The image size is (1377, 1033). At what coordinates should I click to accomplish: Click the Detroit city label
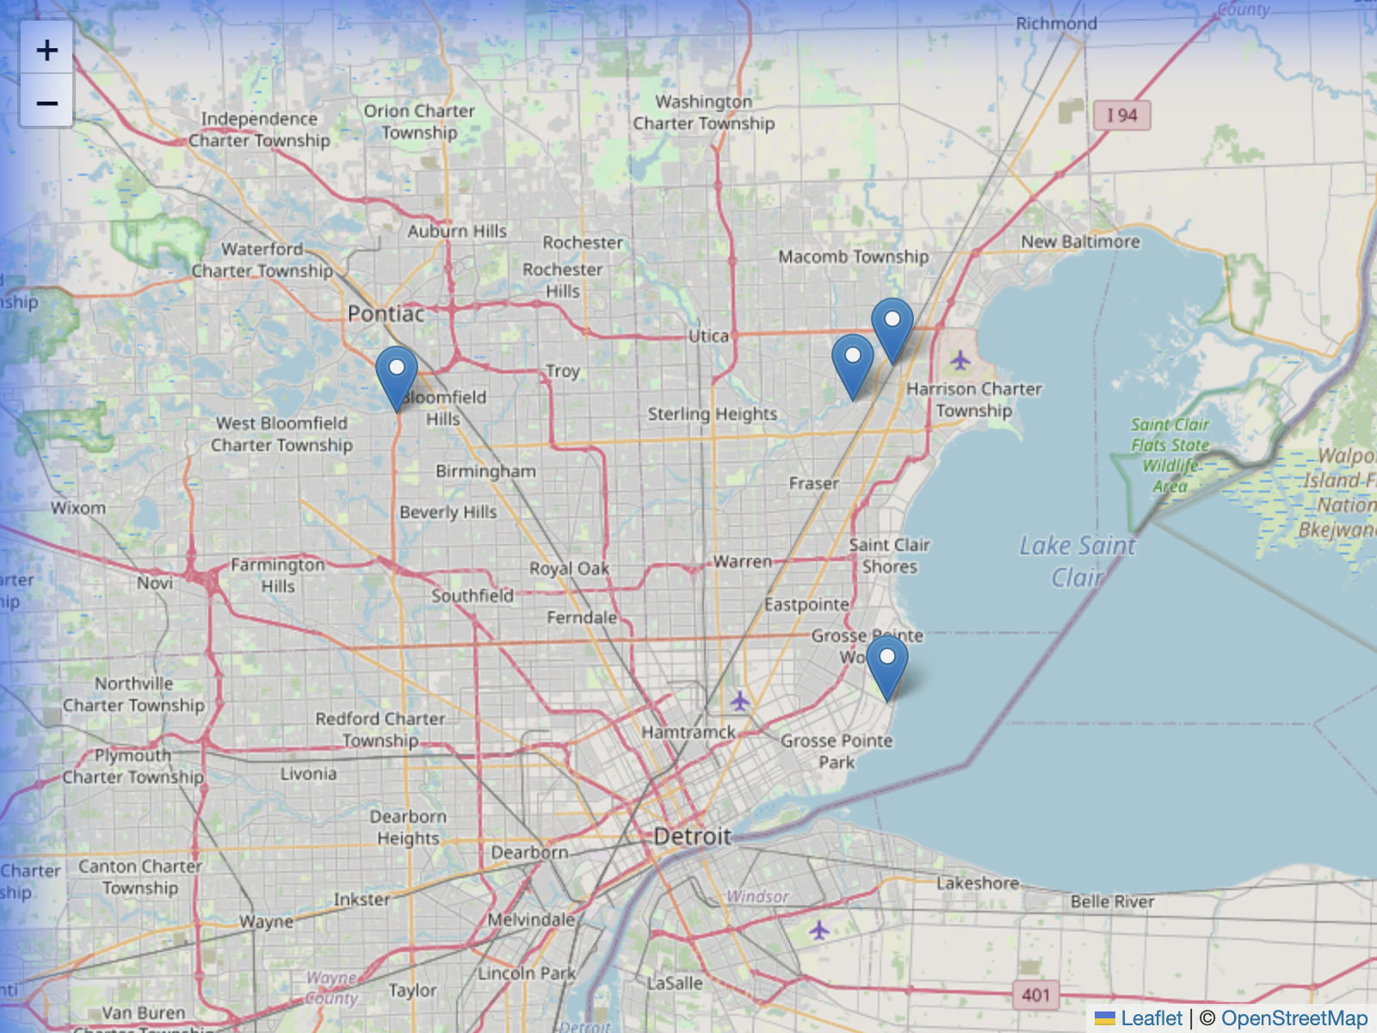coord(692,836)
